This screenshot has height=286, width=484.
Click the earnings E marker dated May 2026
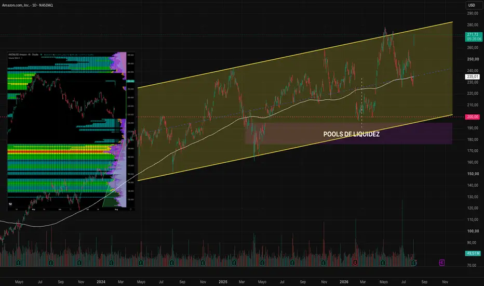[x=383, y=263]
